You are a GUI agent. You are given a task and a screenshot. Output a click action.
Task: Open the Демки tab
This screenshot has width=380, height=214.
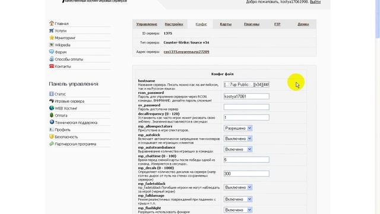[x=303, y=24]
